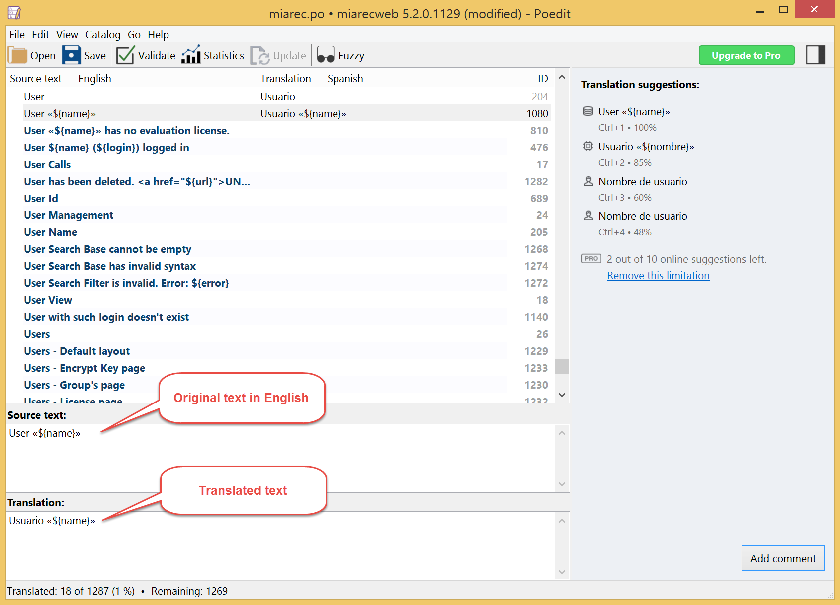The height and width of the screenshot is (605, 840).
Task: Click inside the Source text box
Action: tap(281, 458)
